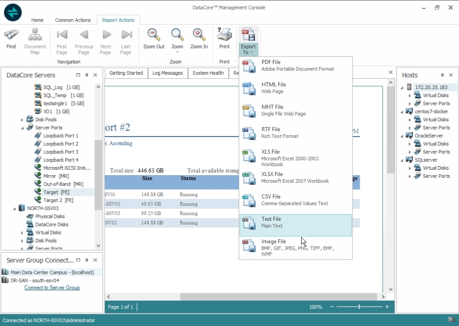Select the SQLserver host
459x326 pixels.
(426, 160)
